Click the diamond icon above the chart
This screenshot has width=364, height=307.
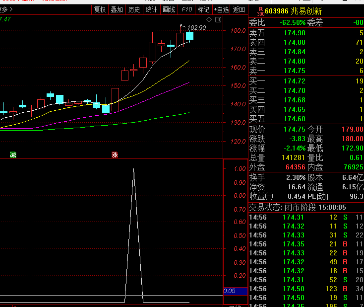[x=209, y=20]
